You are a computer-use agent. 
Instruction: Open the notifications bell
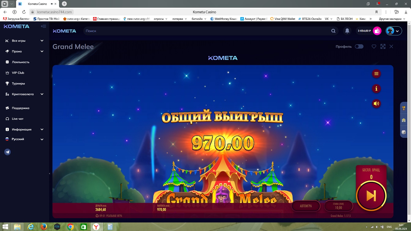pyautogui.click(x=347, y=31)
